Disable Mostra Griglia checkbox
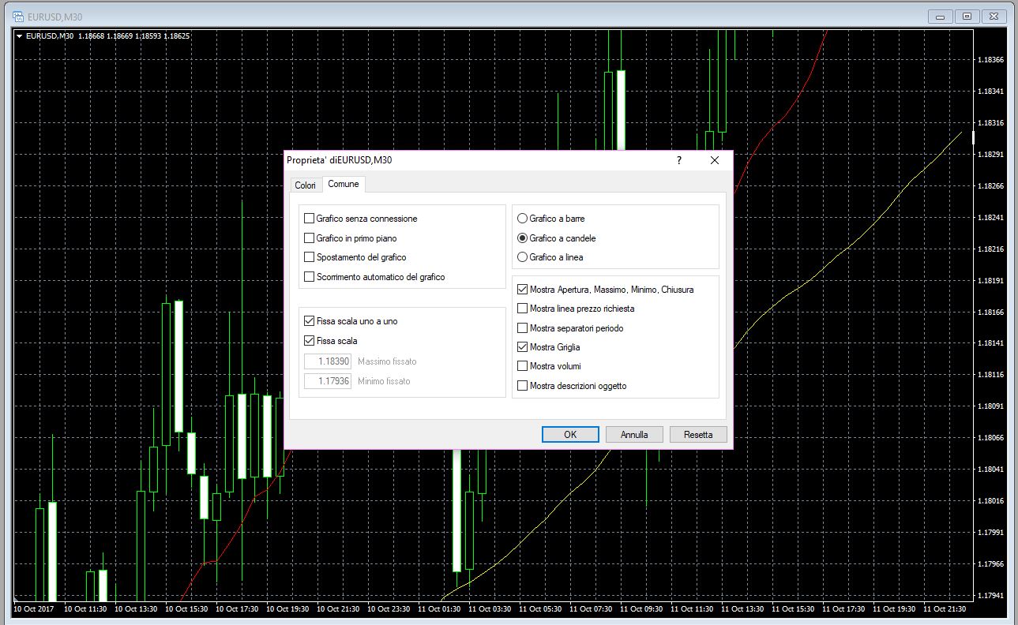 tap(522, 346)
